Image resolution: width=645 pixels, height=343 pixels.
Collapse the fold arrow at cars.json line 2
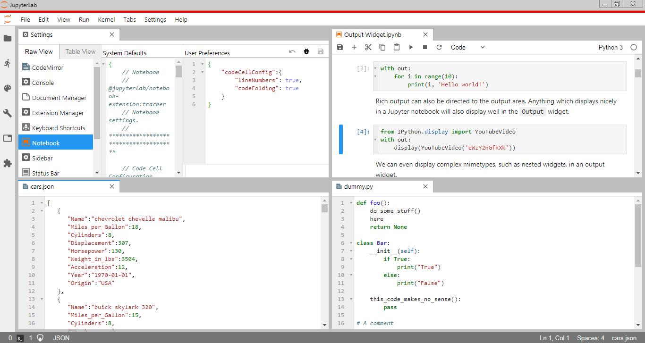point(42,211)
